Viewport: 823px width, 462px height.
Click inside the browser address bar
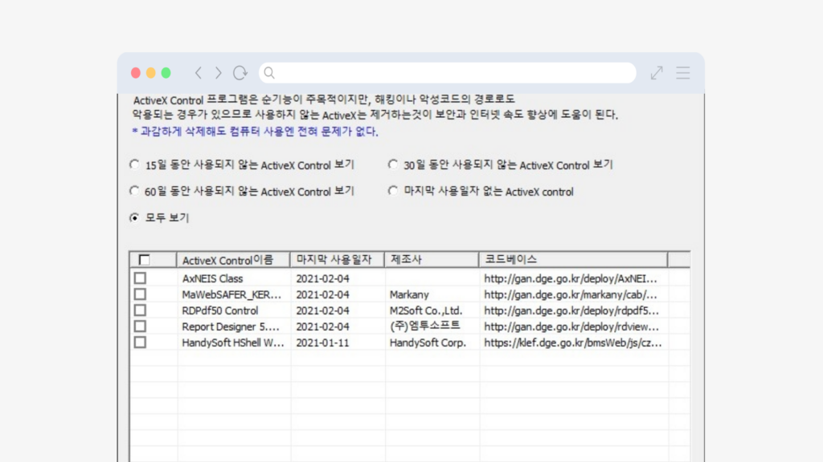click(x=450, y=73)
